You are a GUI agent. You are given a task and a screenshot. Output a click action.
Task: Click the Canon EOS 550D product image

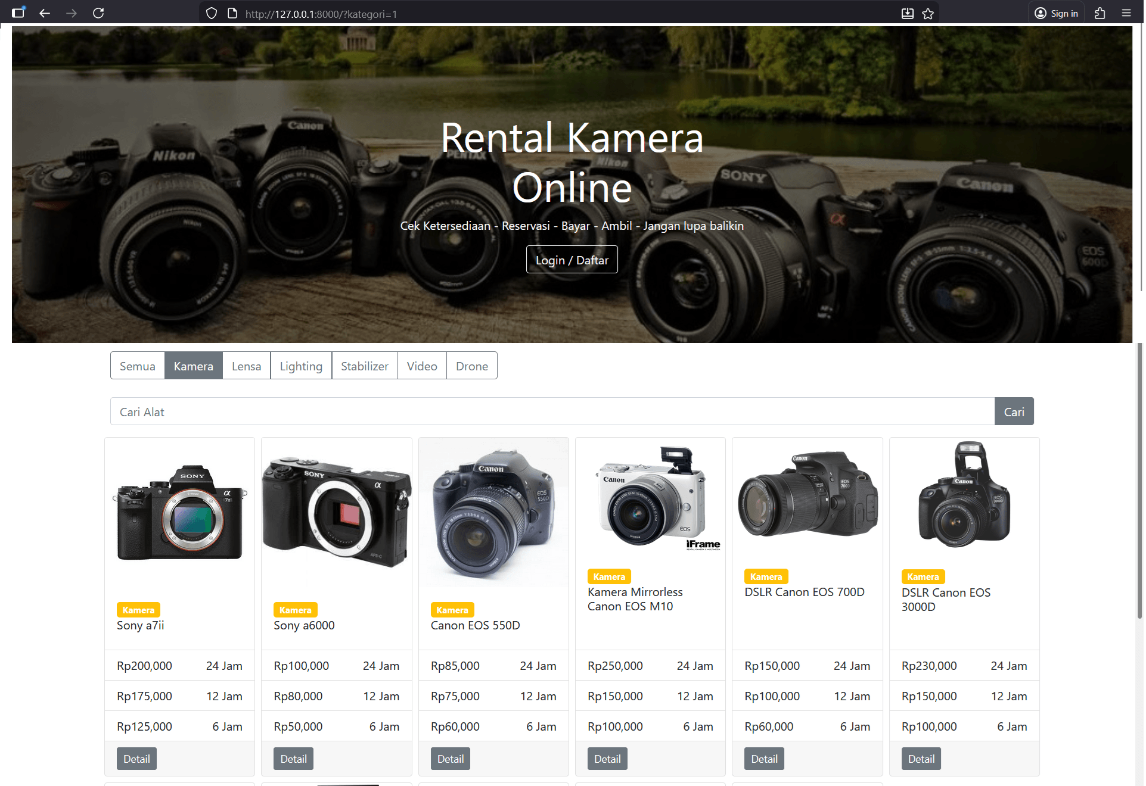pyautogui.click(x=493, y=513)
